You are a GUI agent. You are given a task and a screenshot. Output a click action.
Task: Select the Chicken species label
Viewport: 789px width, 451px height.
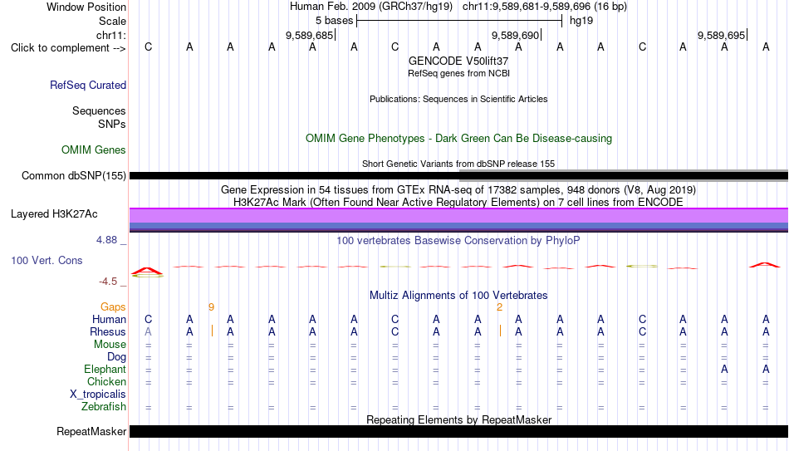[106, 382]
